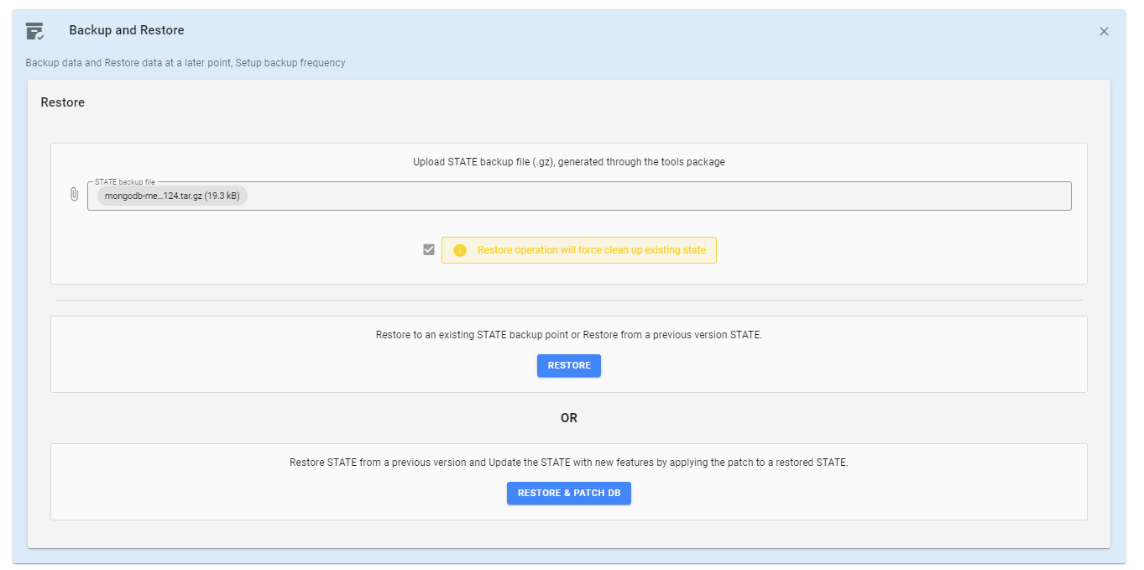
Task: Click the Backup and Restore title
Action: point(126,30)
